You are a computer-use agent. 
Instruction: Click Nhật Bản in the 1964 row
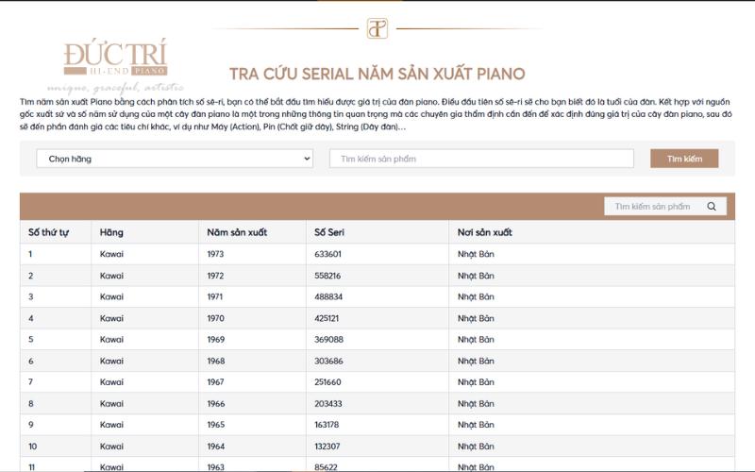click(476, 447)
